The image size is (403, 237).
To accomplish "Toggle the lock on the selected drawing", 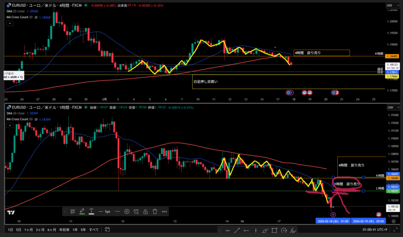I will point(145,211).
